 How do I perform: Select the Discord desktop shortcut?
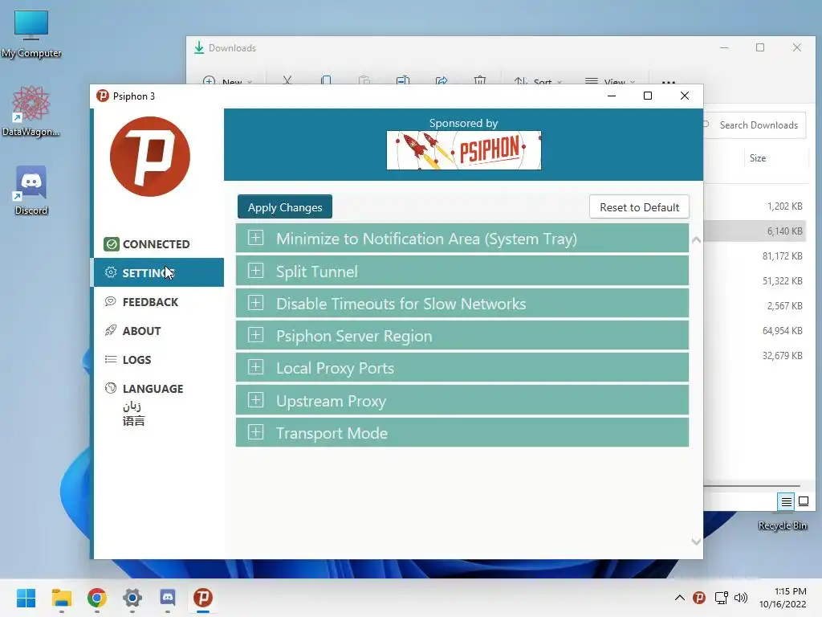31,190
